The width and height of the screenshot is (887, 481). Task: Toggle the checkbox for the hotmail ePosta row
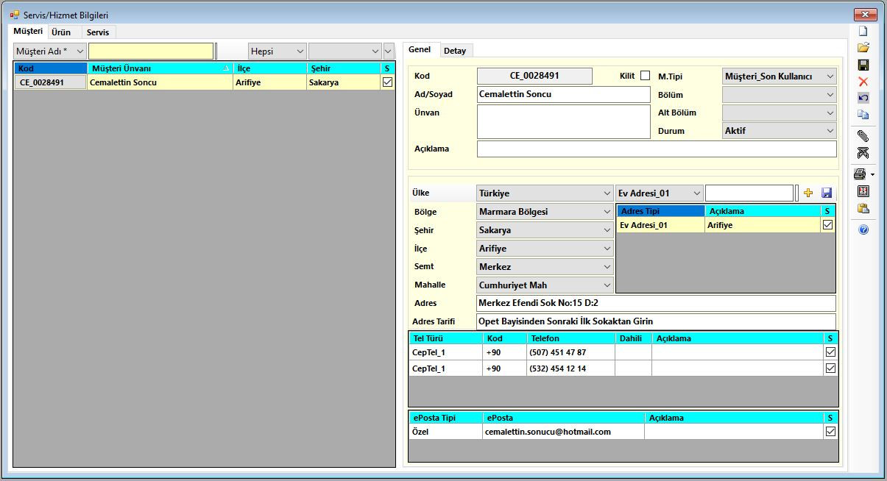830,432
